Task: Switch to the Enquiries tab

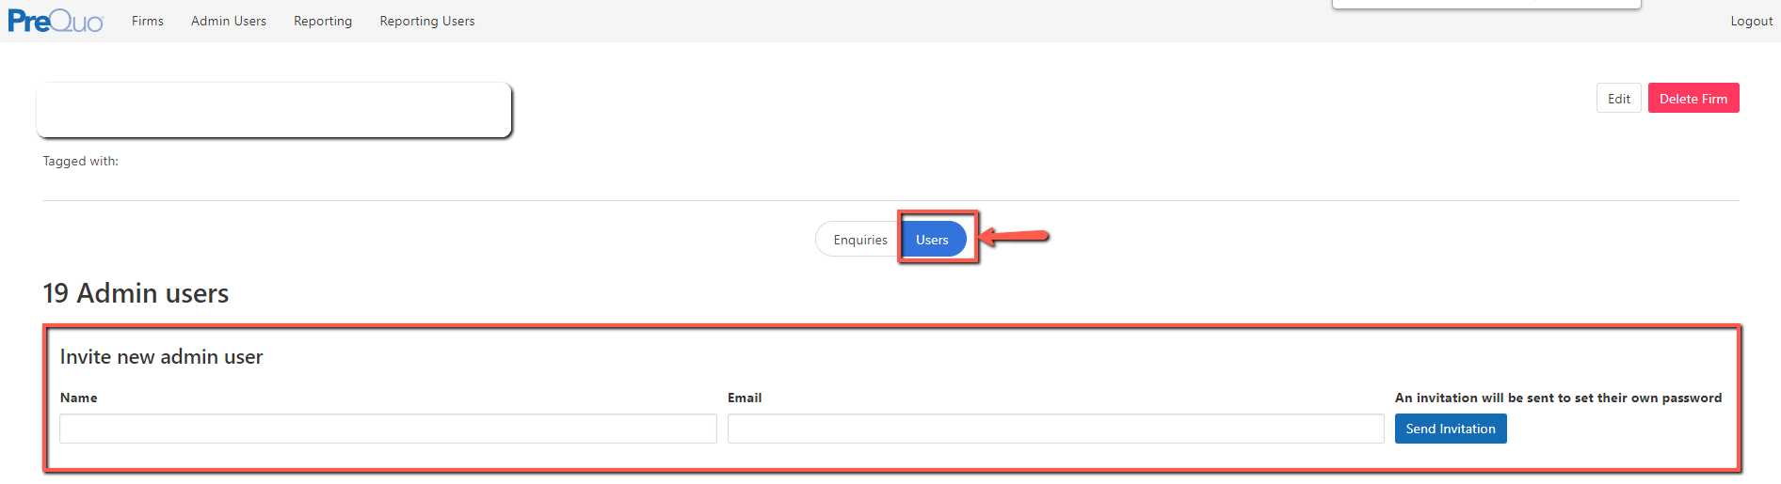Action: [x=859, y=240]
